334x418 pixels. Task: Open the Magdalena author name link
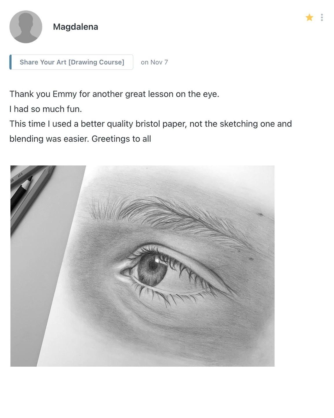pyautogui.click(x=75, y=27)
